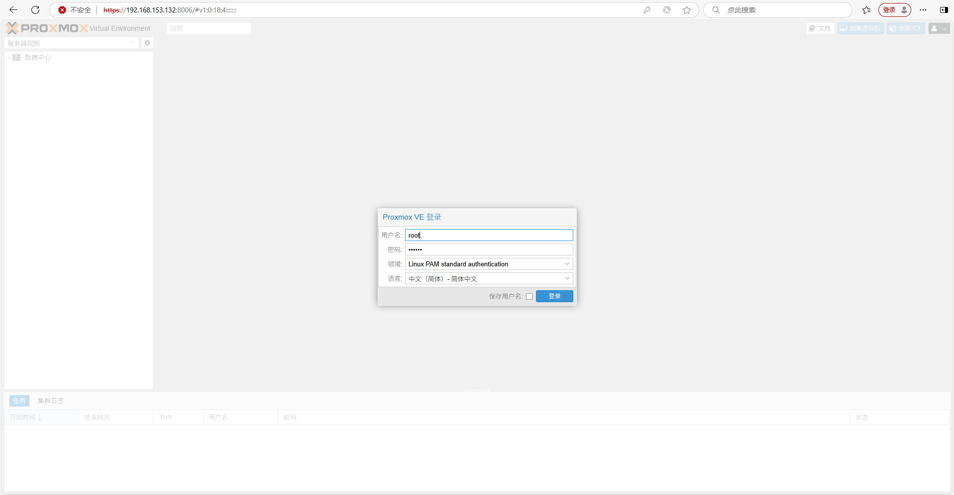The image size is (954, 495).
Task: Switch to the 集群日志 tab
Action: (x=51, y=401)
